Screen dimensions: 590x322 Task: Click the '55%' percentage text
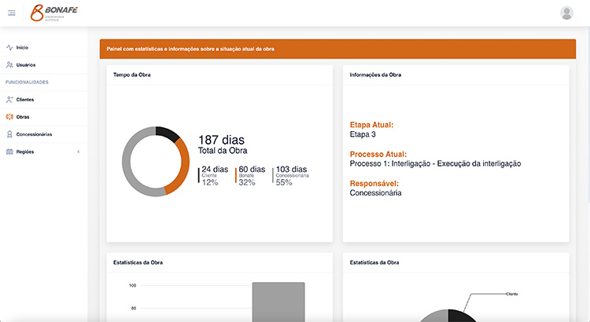pyautogui.click(x=284, y=183)
